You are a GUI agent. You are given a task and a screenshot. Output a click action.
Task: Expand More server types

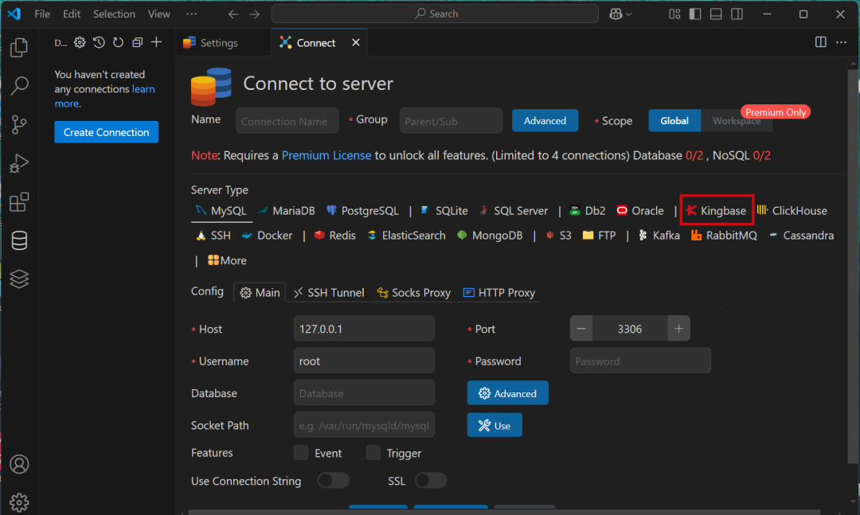(227, 260)
